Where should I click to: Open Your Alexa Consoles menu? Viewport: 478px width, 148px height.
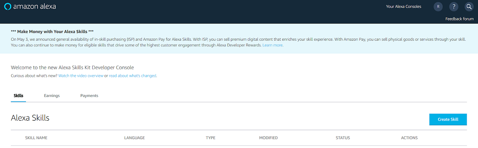[404, 6]
